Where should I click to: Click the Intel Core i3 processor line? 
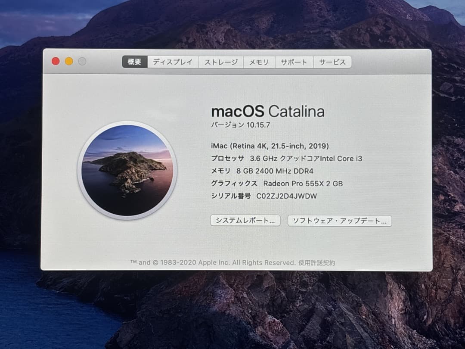pyautogui.click(x=286, y=158)
